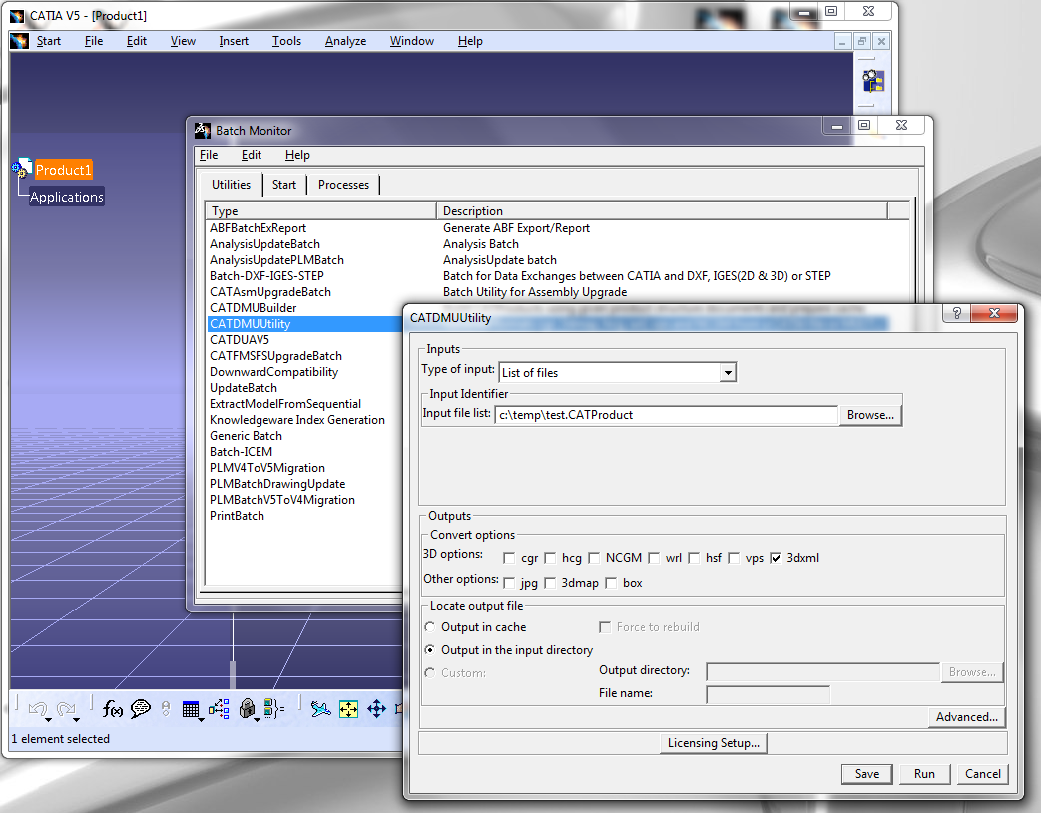Viewport: 1041px width, 813px height.
Task: Click the Comment speech bubble icon
Action: coord(141,709)
